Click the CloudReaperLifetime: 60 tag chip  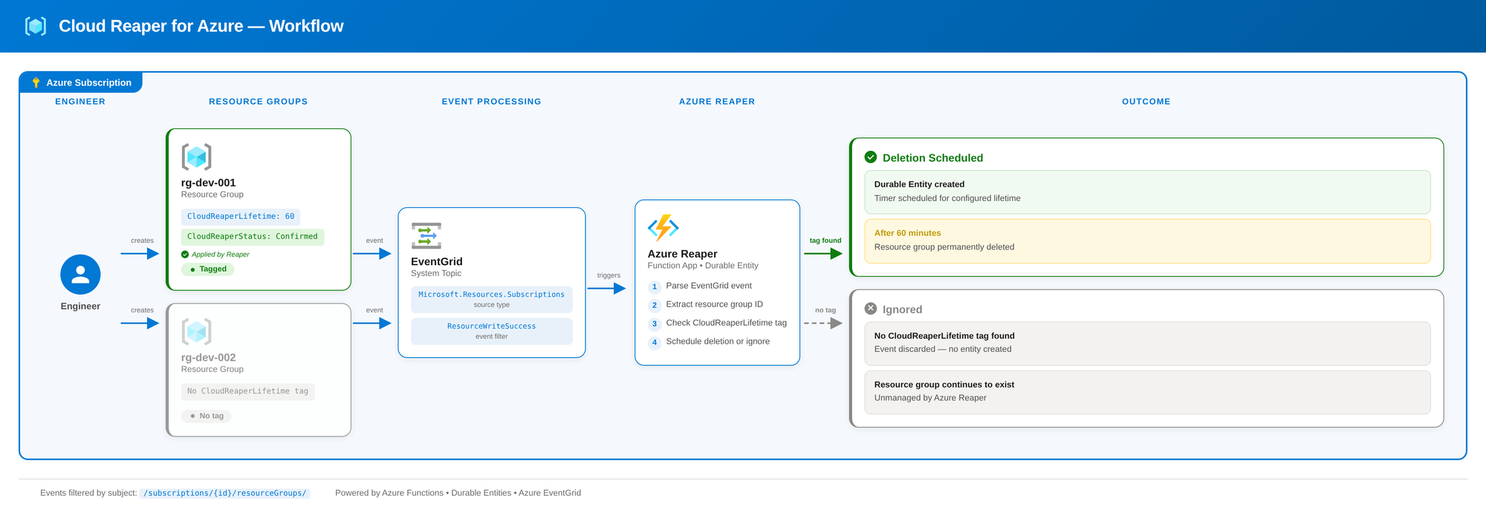pos(241,217)
